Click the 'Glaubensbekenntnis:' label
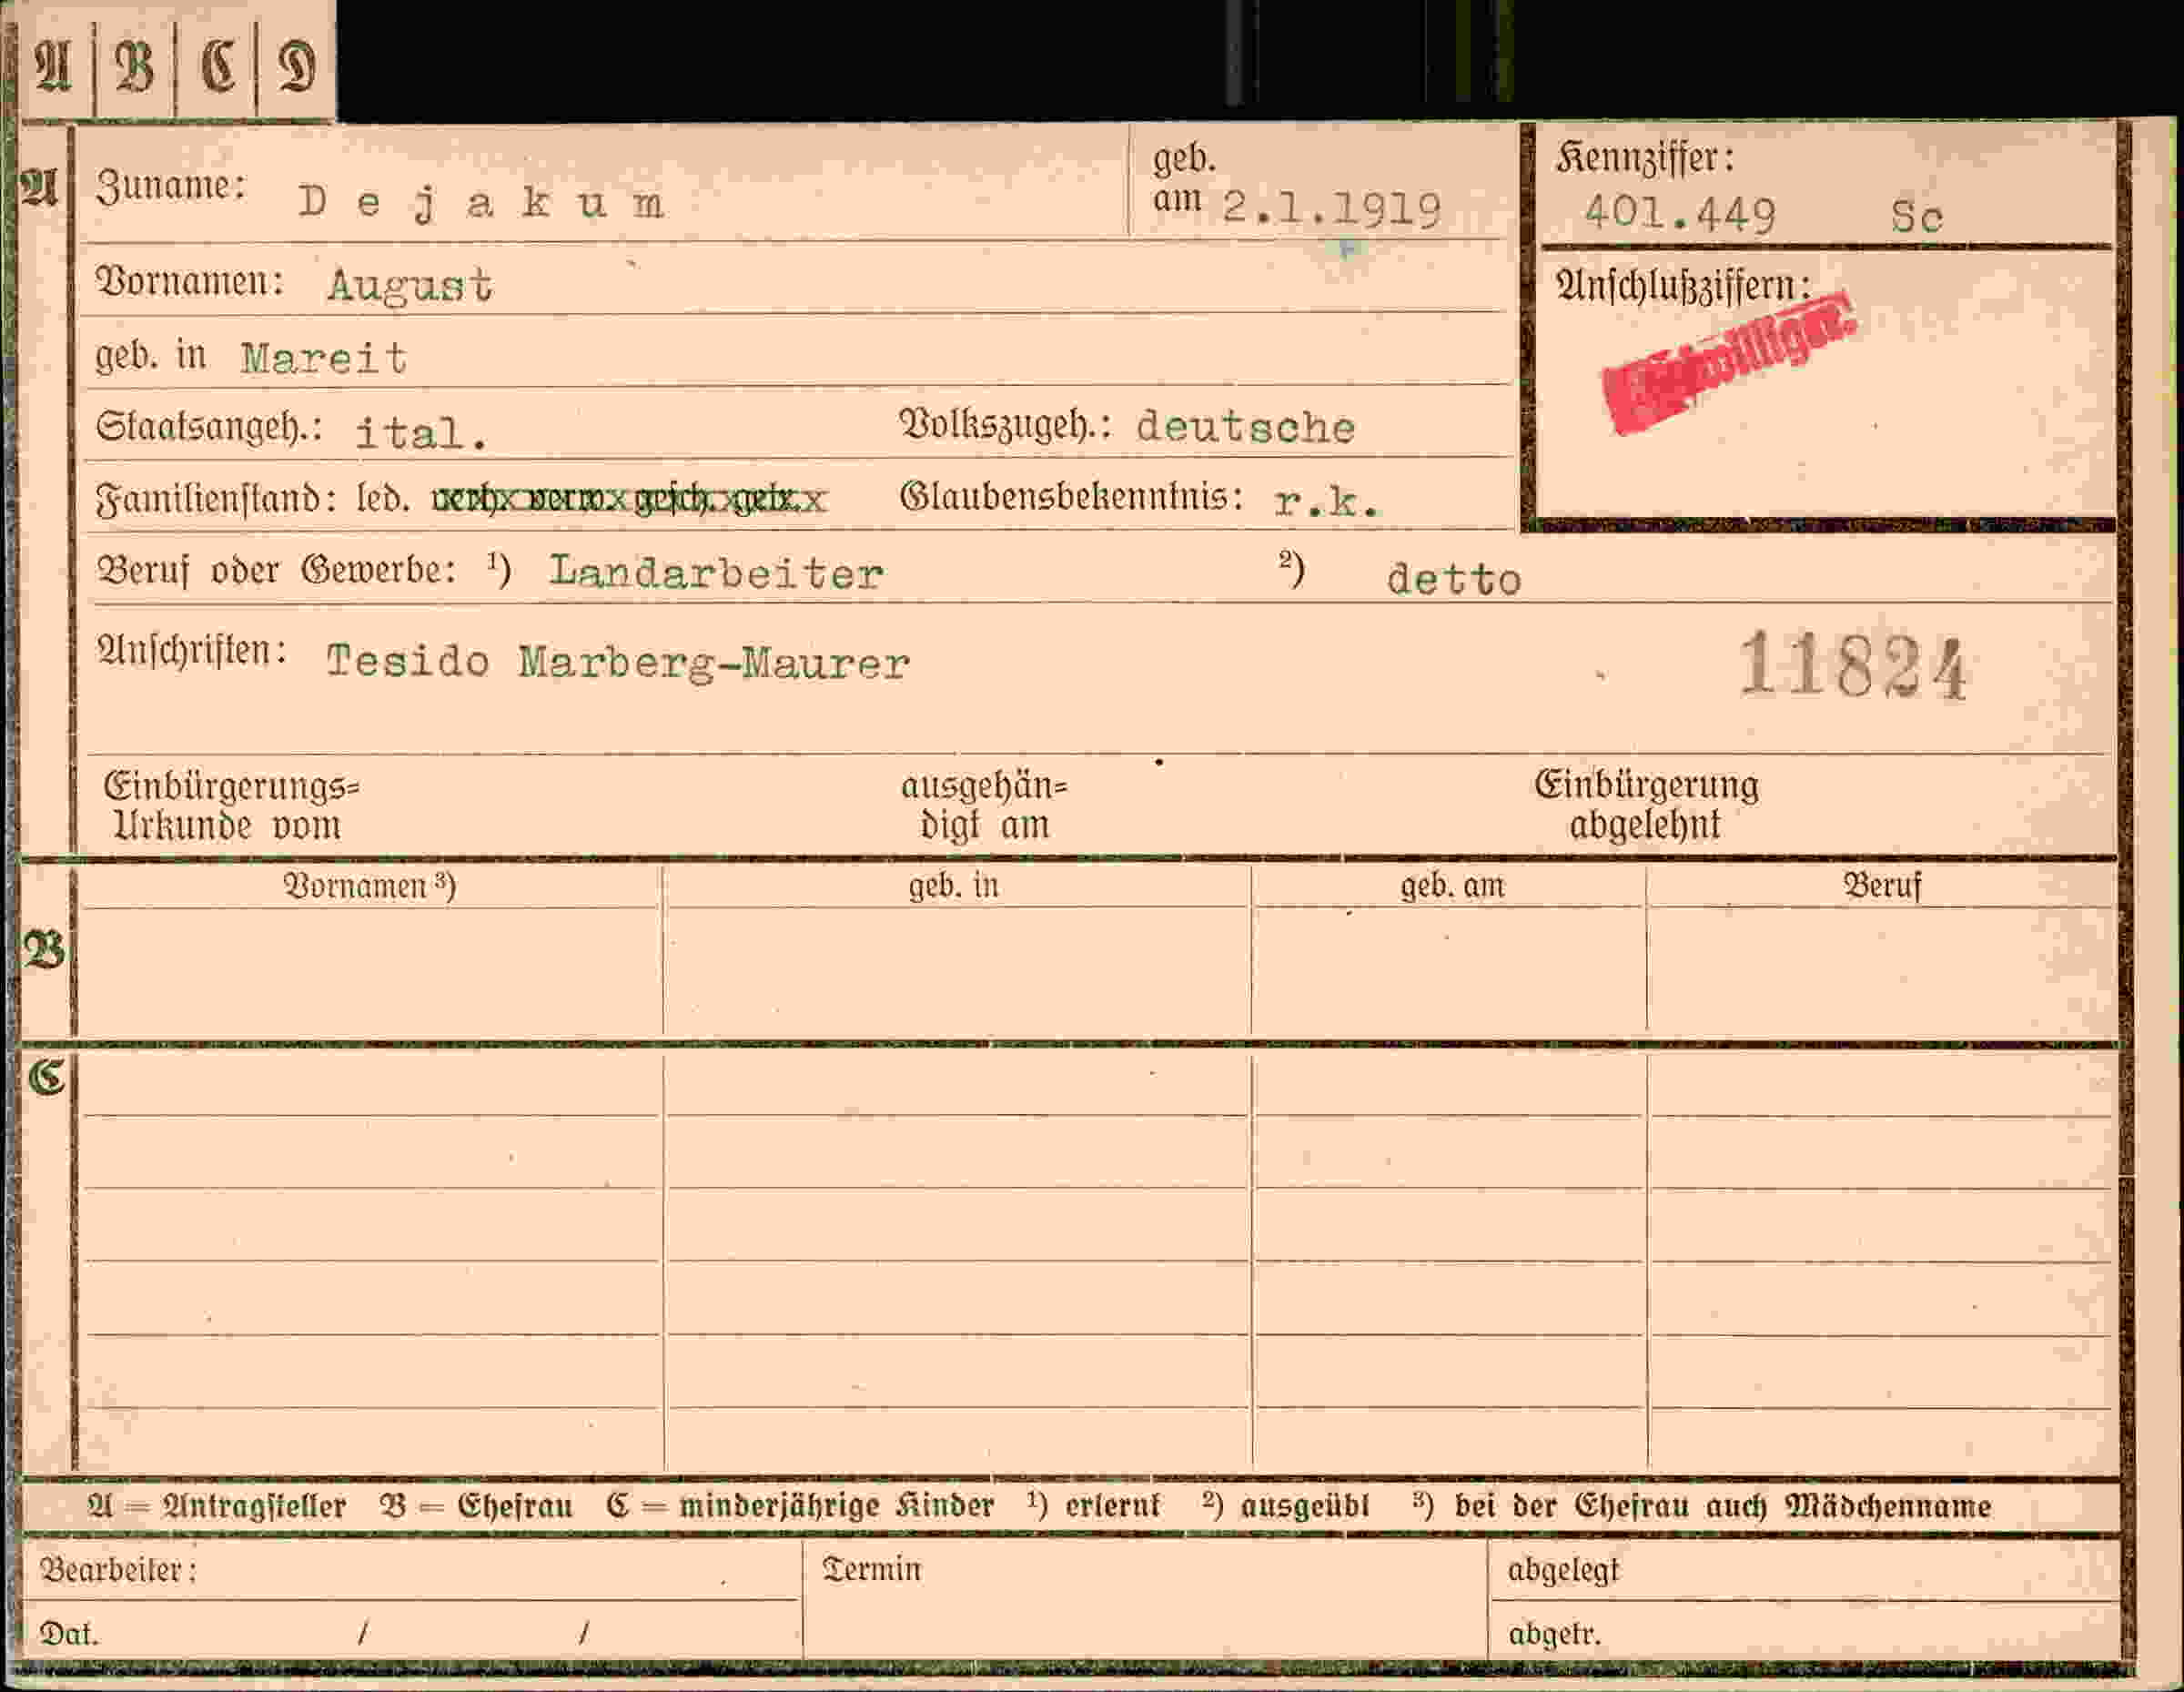The width and height of the screenshot is (2184, 1692). [x=1072, y=497]
